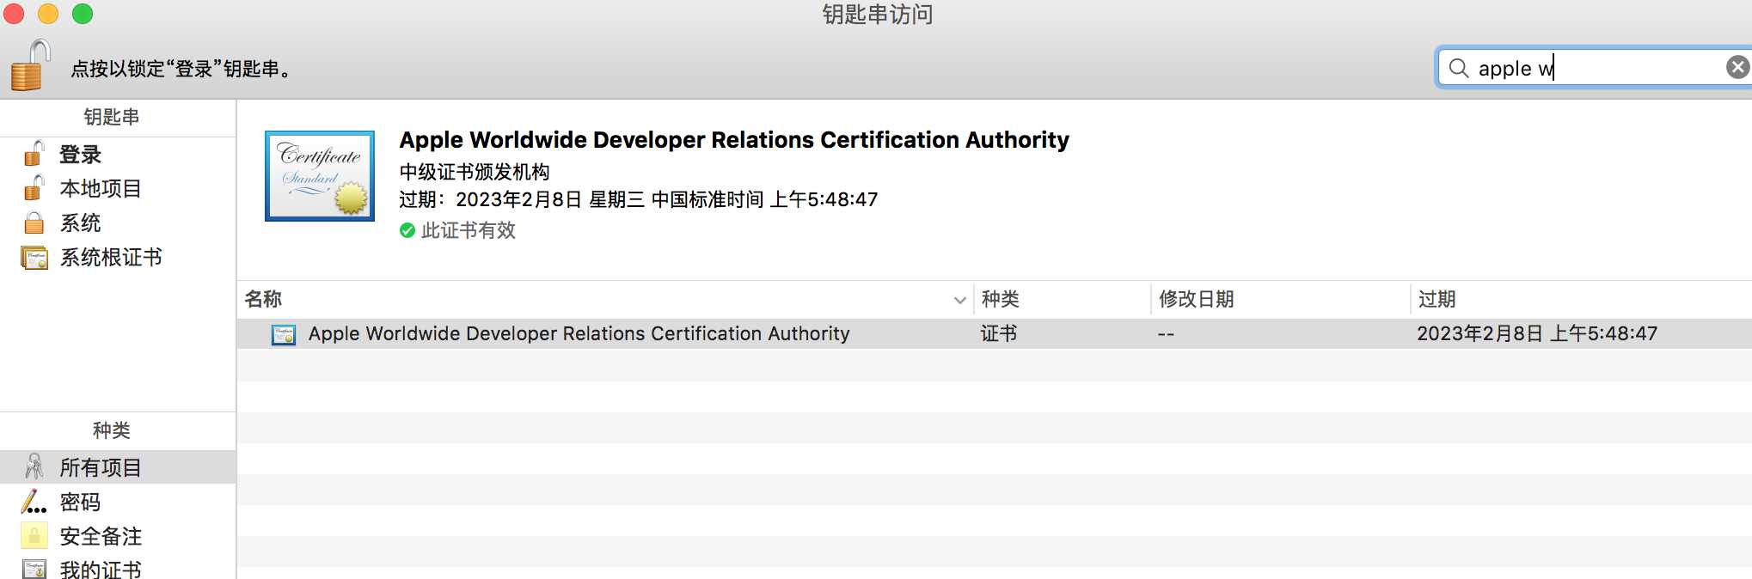
Task: Click the certificate title heading text
Action: [734, 140]
